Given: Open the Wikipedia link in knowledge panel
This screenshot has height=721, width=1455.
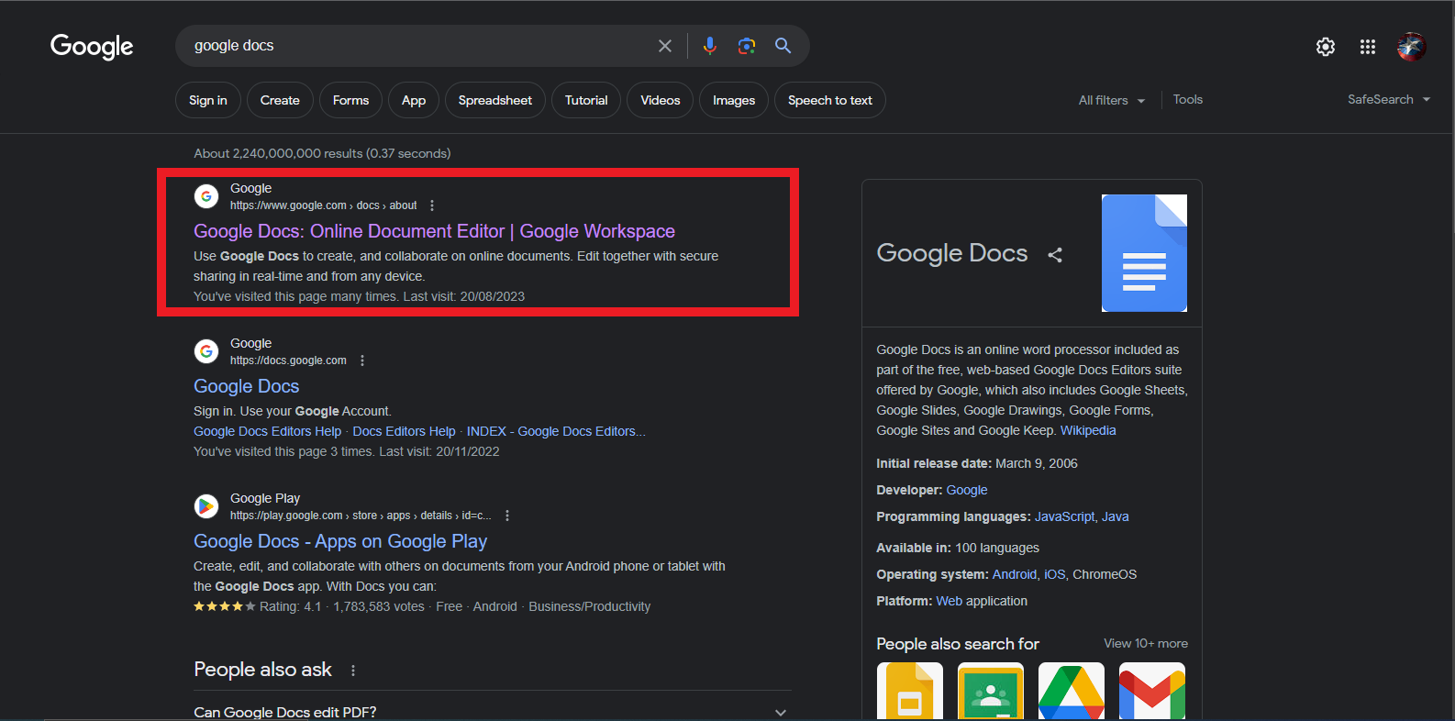Looking at the screenshot, I should pos(1088,430).
